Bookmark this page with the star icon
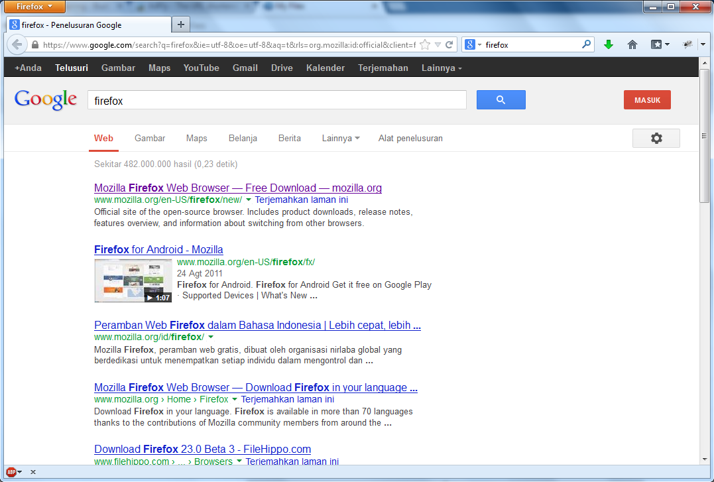Image resolution: width=714 pixels, height=482 pixels. pos(425,44)
